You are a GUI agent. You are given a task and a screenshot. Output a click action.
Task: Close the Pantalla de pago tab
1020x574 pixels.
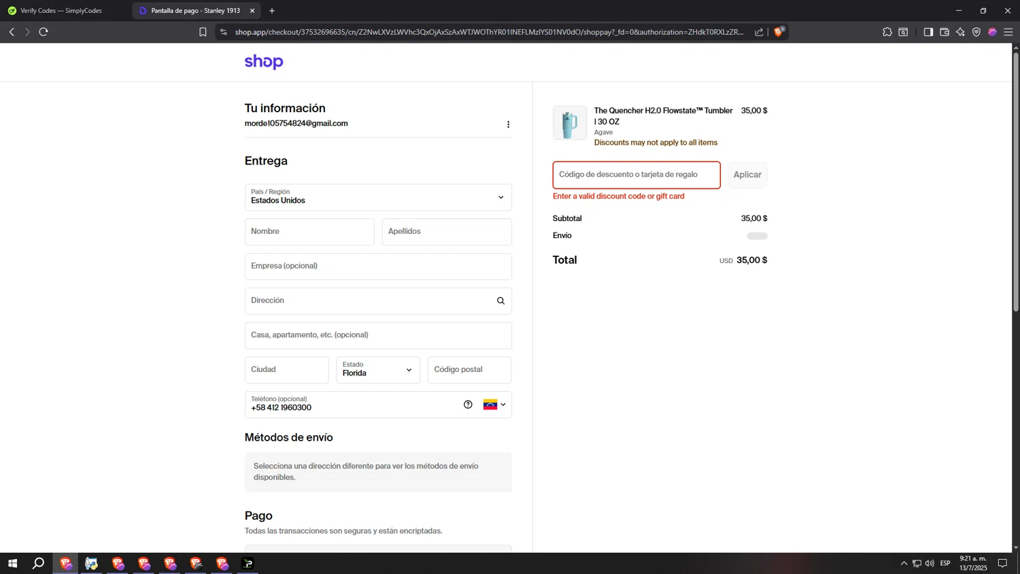point(252,11)
